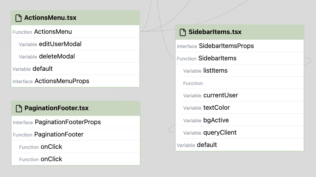
Task: Select default variable in ActionsMenu.tsx node
Action: point(42,69)
